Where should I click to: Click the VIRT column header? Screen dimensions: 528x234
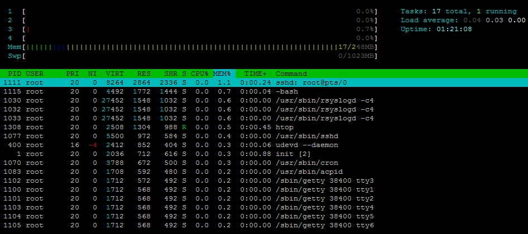pos(115,74)
